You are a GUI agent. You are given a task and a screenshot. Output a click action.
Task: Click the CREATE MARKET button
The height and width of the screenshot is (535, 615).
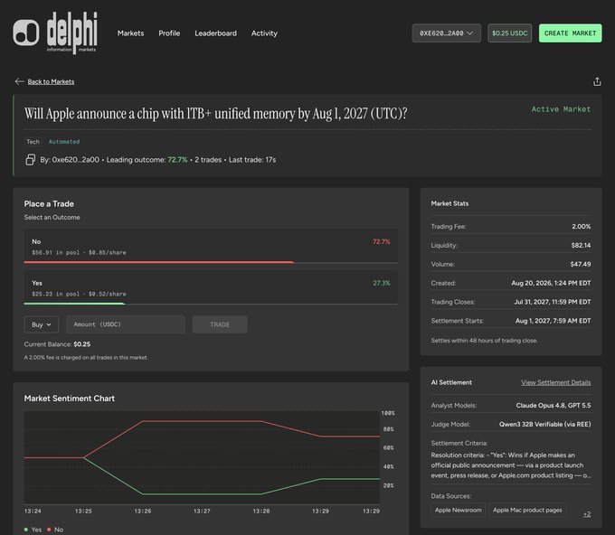pyautogui.click(x=570, y=33)
